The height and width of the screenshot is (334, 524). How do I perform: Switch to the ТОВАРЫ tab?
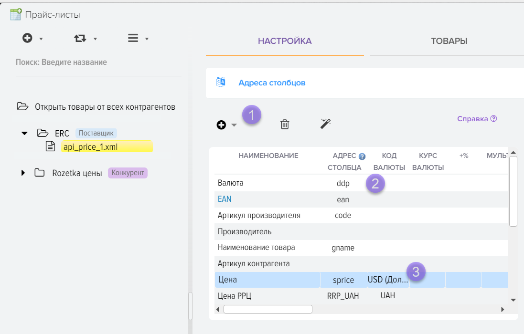click(449, 41)
